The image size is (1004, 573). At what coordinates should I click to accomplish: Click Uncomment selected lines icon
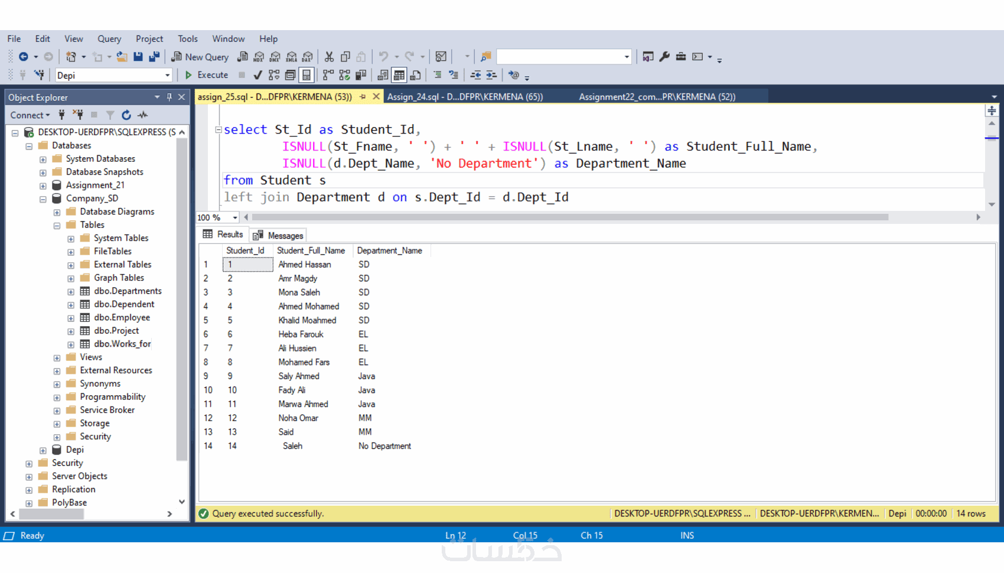coord(454,75)
